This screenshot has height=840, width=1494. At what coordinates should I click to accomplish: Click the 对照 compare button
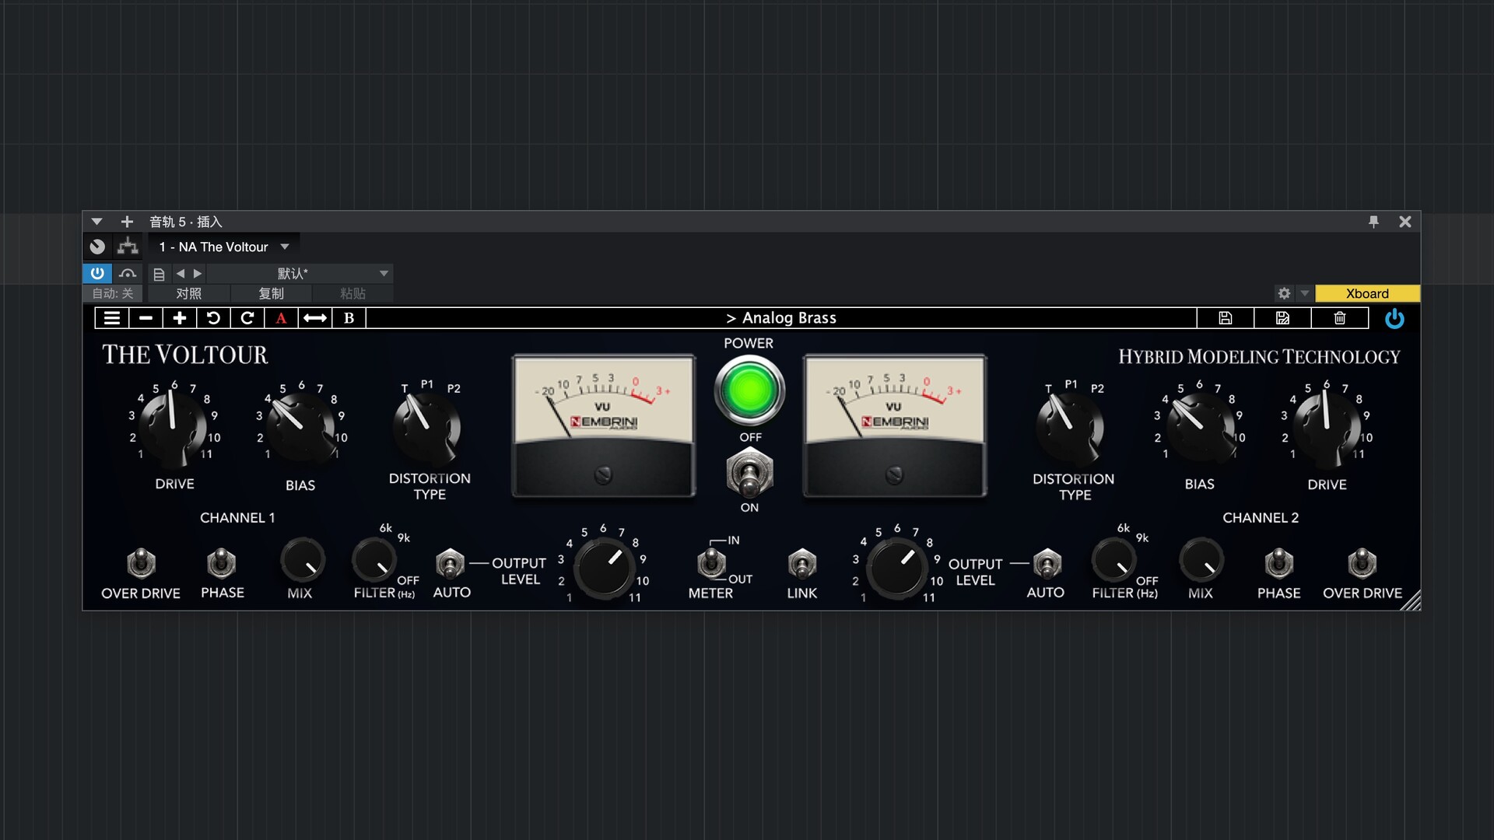point(188,293)
